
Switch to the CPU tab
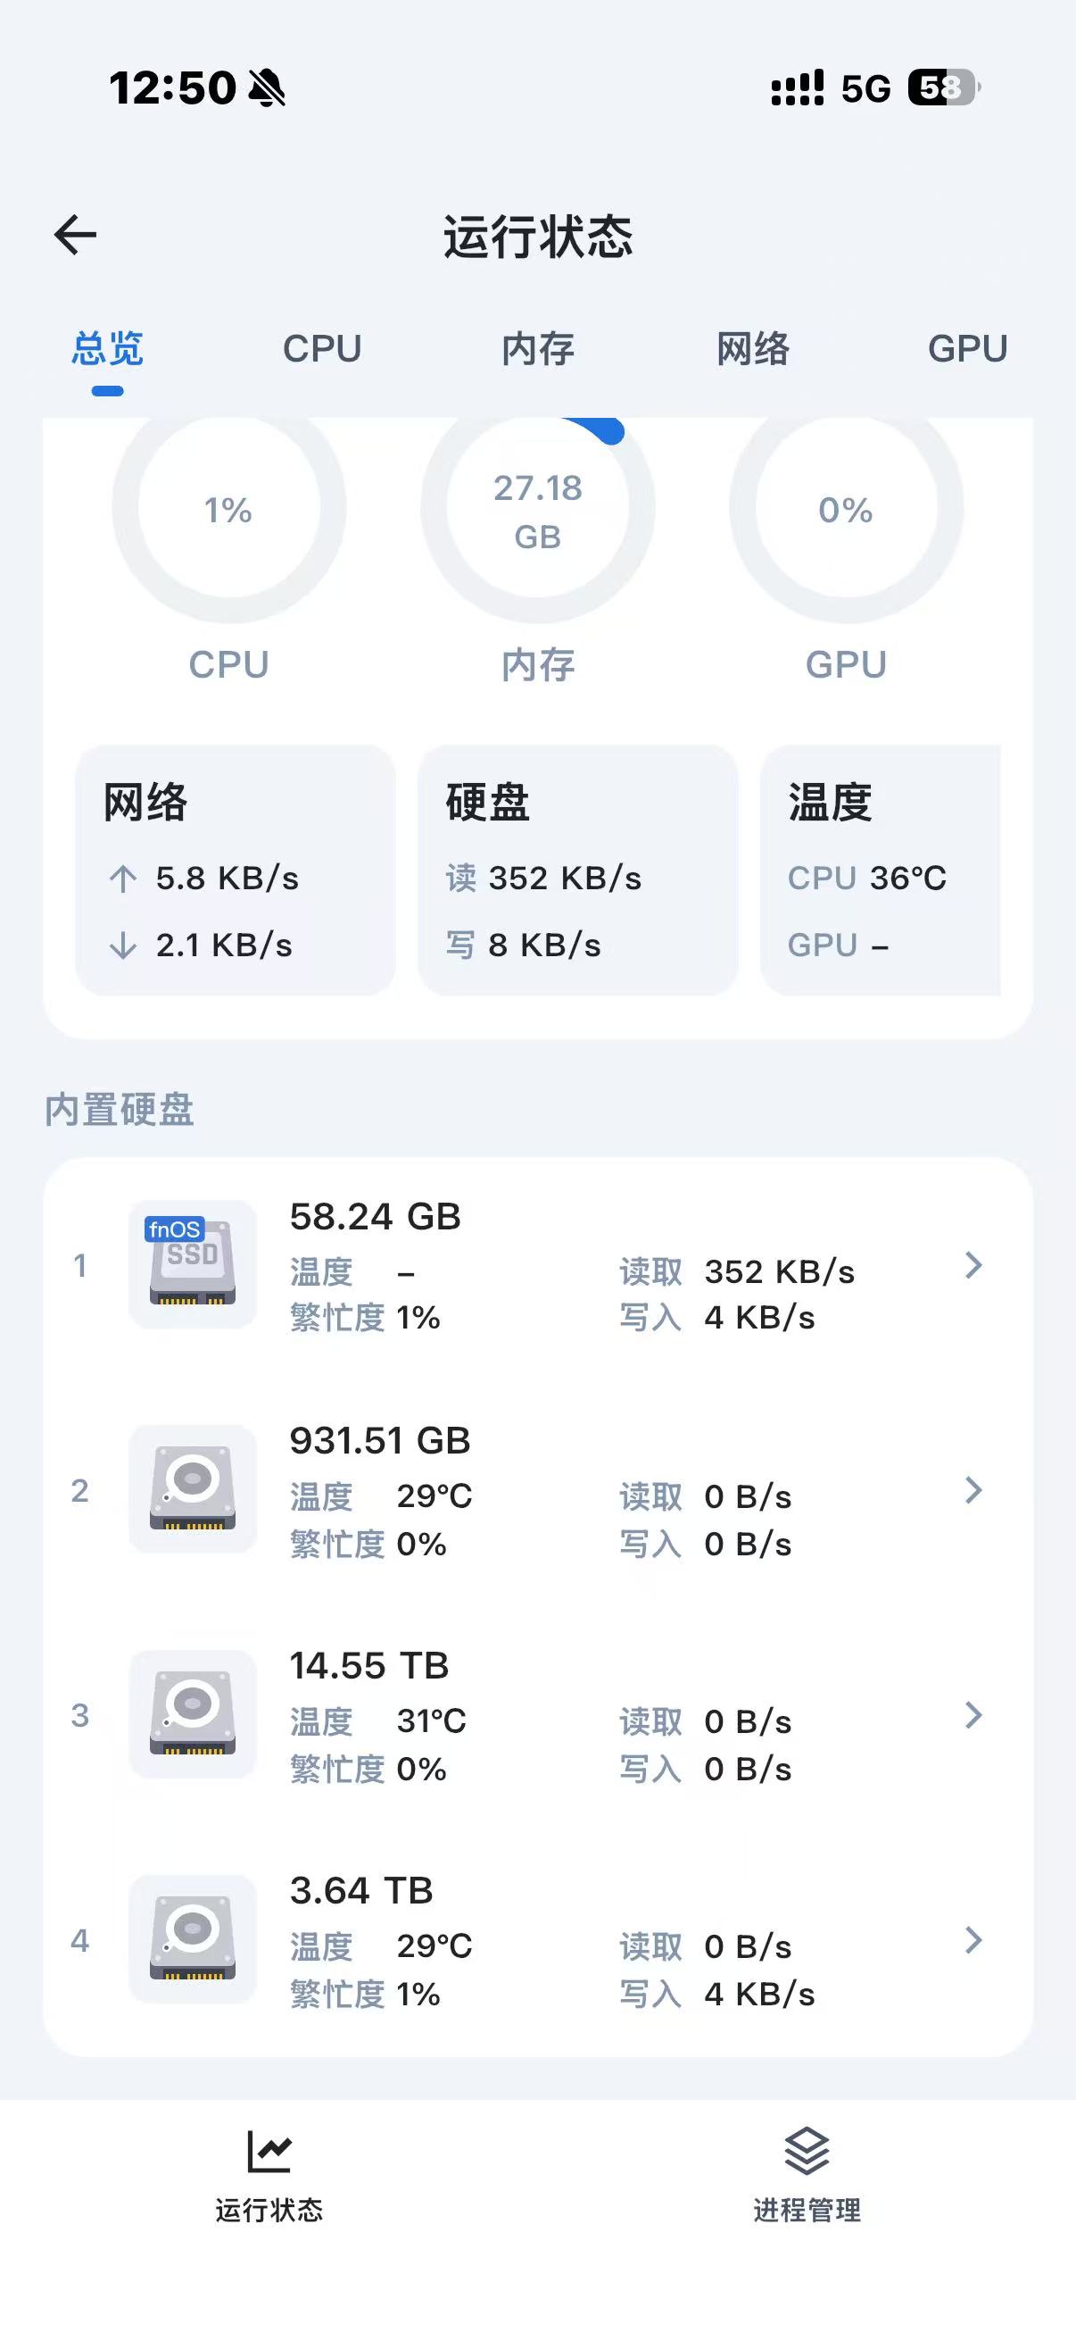tap(322, 349)
